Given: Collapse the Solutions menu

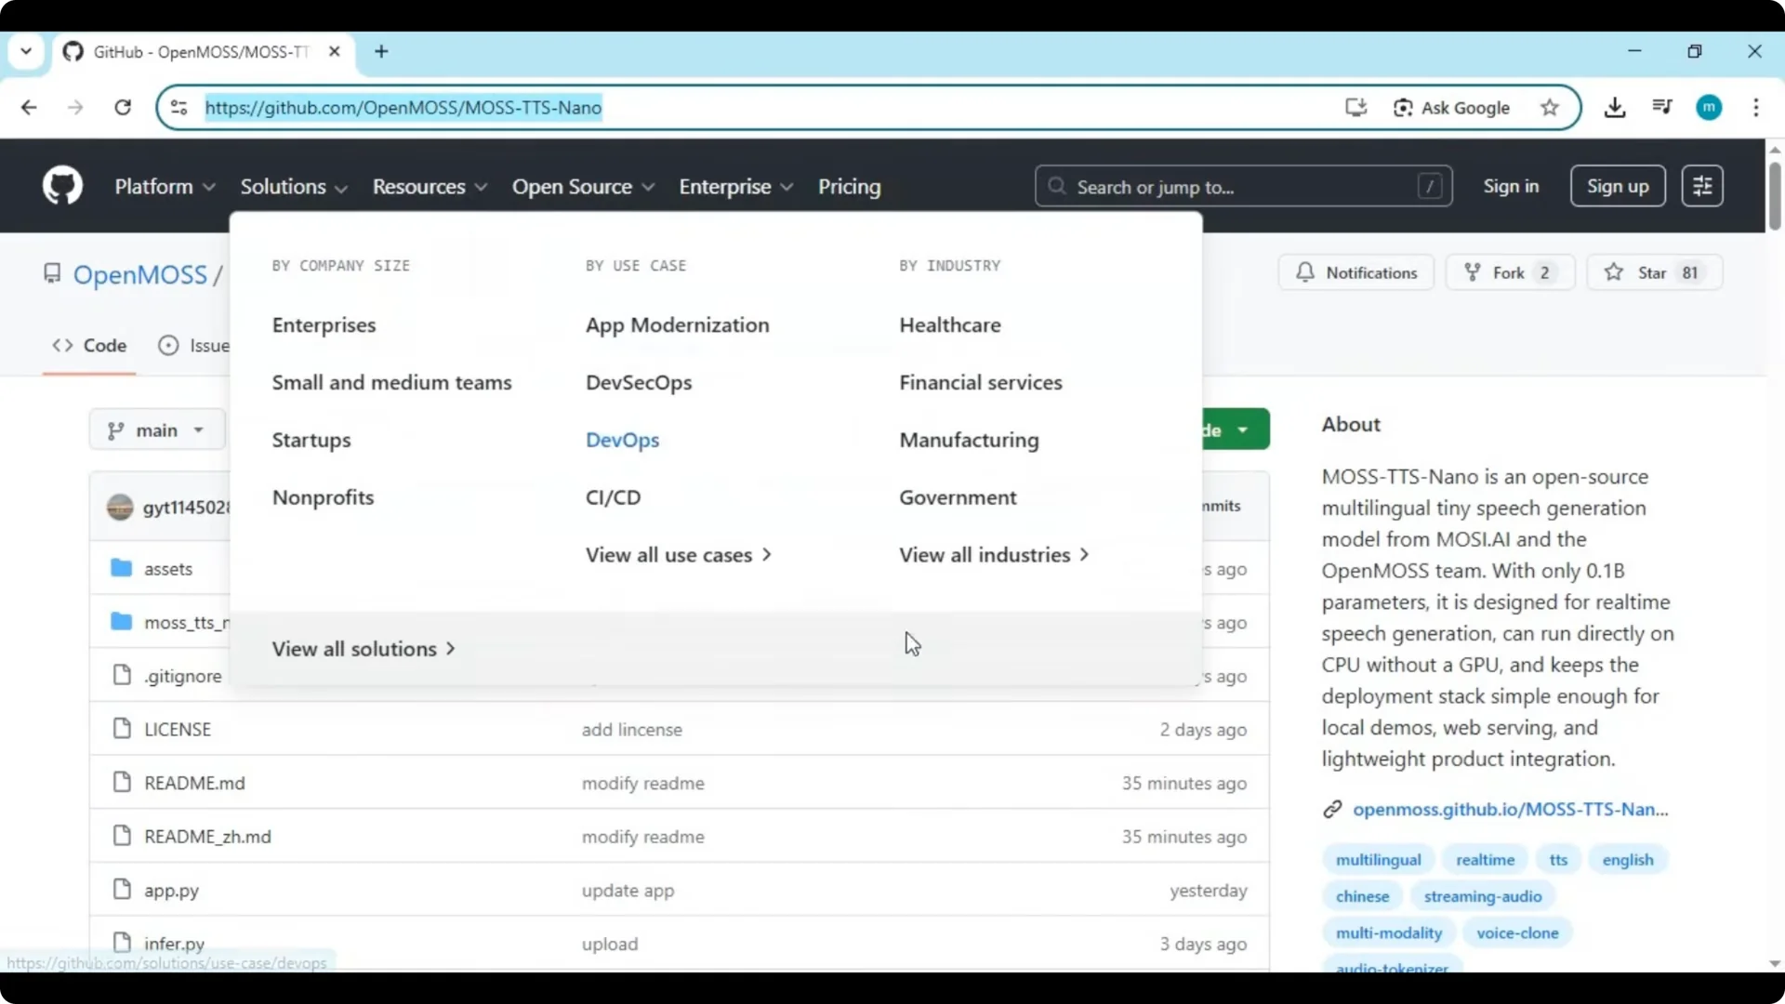Looking at the screenshot, I should [x=294, y=186].
